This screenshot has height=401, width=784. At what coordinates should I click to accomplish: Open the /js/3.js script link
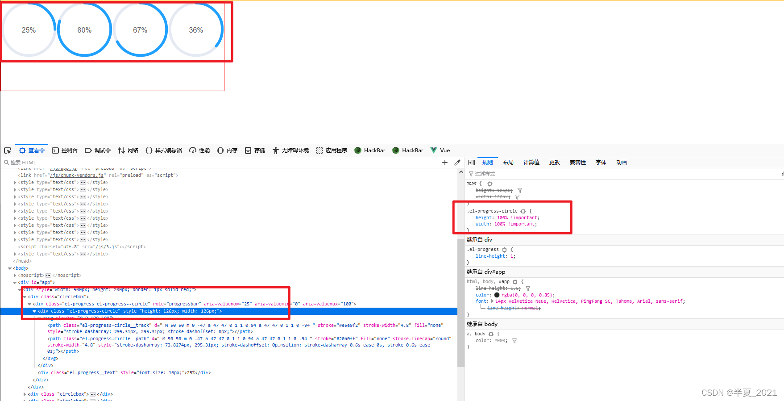pyautogui.click(x=106, y=247)
